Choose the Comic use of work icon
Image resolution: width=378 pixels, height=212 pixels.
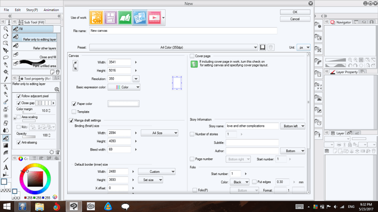click(x=111, y=17)
